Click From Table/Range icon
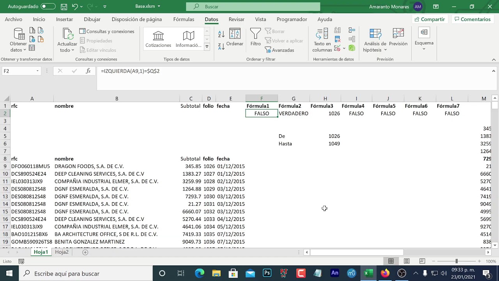 [32, 48]
